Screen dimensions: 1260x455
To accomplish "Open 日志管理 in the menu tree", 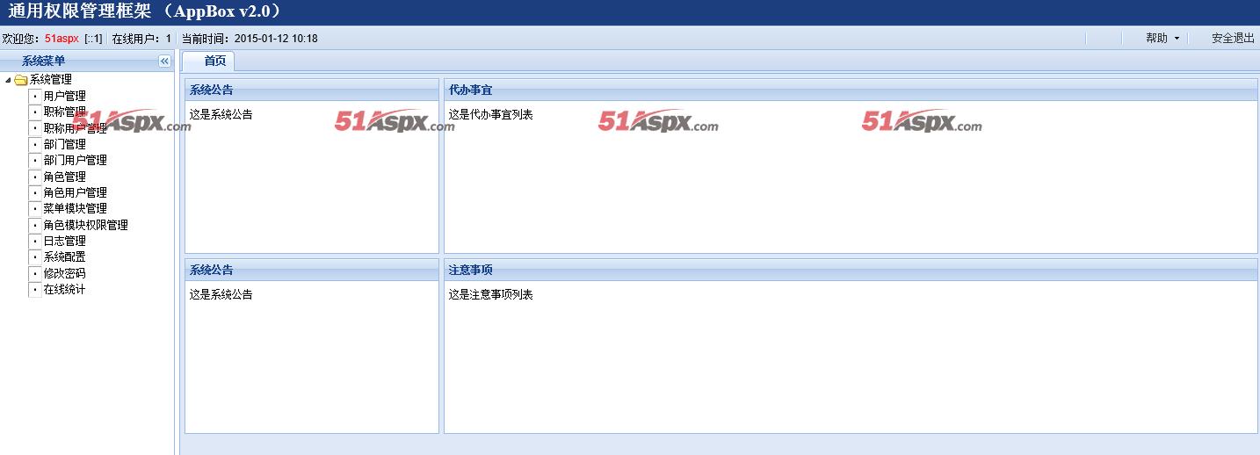I will point(65,241).
